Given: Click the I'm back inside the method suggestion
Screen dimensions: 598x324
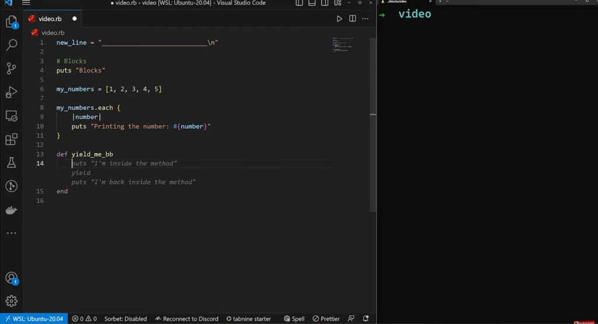Looking at the screenshot, I should point(134,182).
